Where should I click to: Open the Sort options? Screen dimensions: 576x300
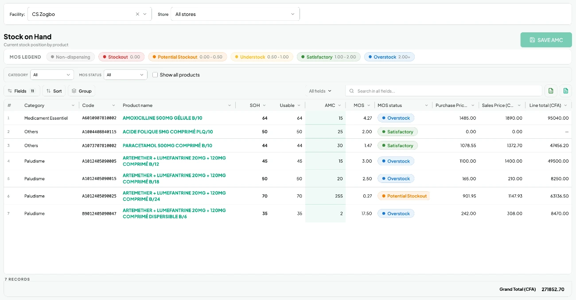coord(54,91)
